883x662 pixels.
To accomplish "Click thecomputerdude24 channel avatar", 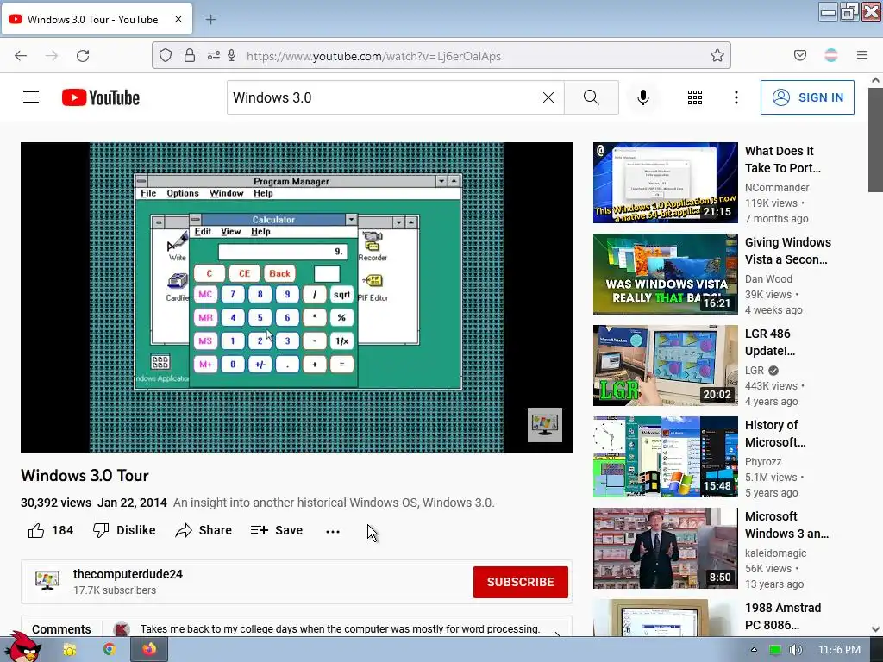I will point(47,581).
